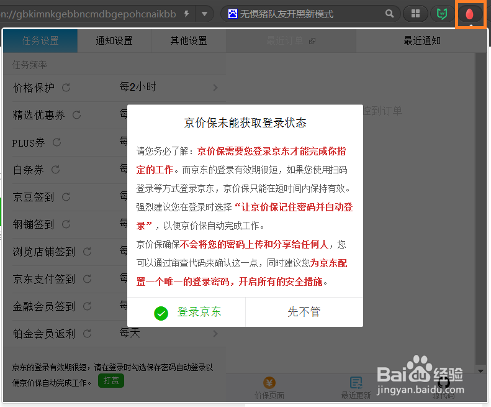Click the green 打赏 button
Viewport: 491px width, 407px height.
[x=111, y=381]
